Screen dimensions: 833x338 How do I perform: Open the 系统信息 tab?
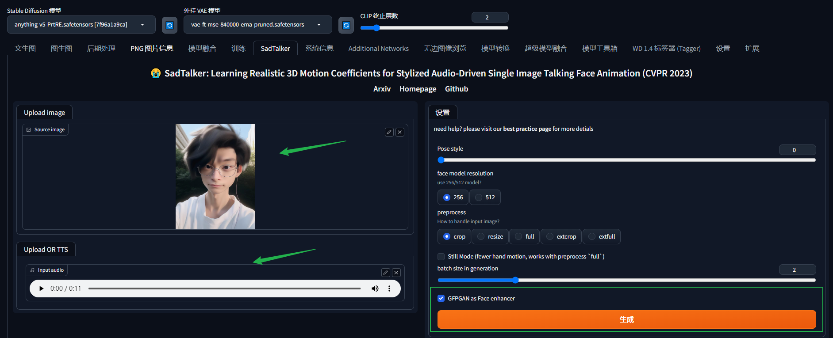click(x=319, y=49)
